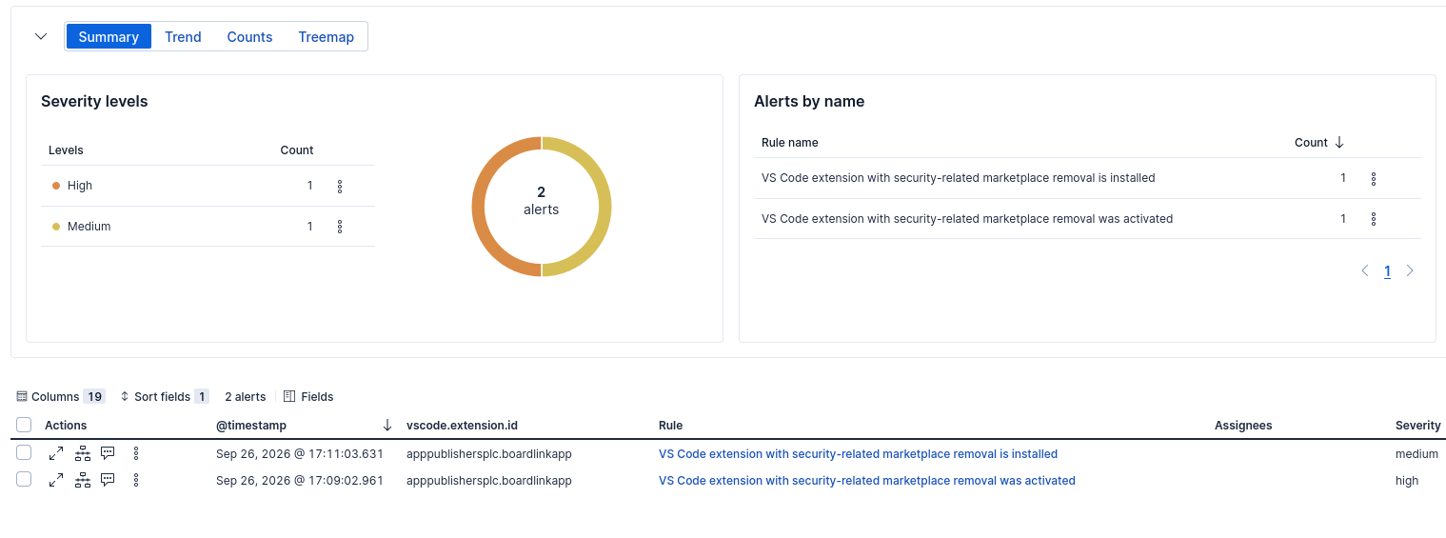The width and height of the screenshot is (1446, 538).
Task: Click the 'medium' severity cell
Action: [x=1416, y=454]
